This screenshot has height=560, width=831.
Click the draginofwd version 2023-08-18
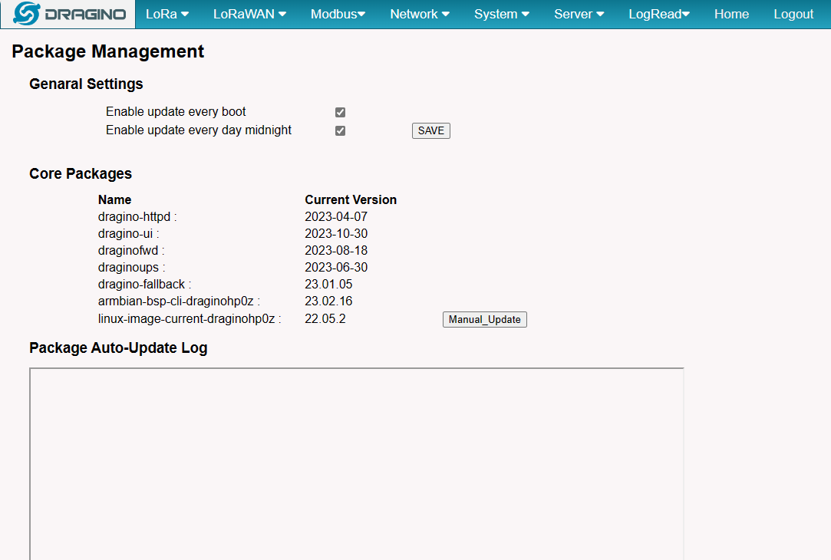click(336, 251)
